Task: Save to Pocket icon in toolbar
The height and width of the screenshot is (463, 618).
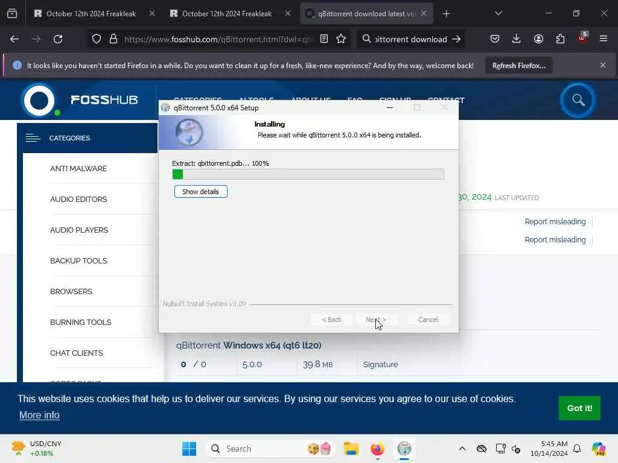Action: click(495, 39)
